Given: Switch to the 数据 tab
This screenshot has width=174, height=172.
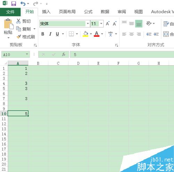Looking at the screenshot, I should 105,12.
